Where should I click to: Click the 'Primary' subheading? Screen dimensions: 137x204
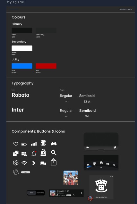[x=17, y=24]
